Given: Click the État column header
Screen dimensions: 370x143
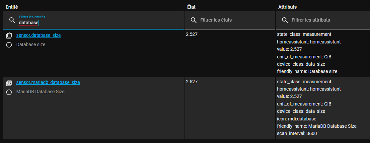Looking at the screenshot, I should click(x=191, y=7).
